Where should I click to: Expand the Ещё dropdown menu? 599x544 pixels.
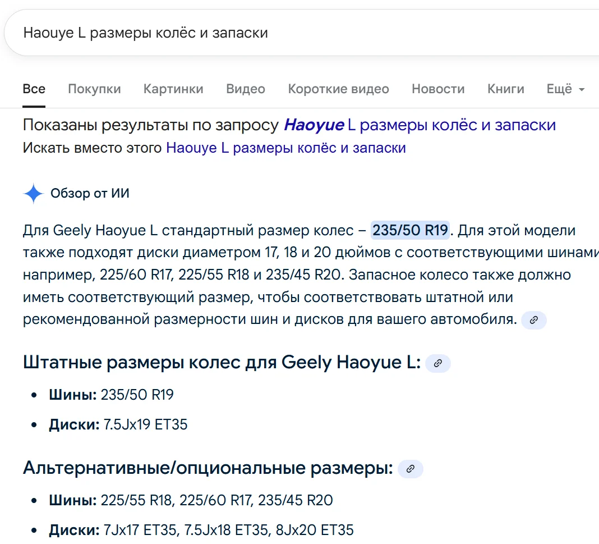click(565, 89)
